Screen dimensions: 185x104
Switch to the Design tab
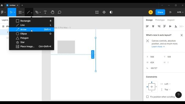coord(149,20)
